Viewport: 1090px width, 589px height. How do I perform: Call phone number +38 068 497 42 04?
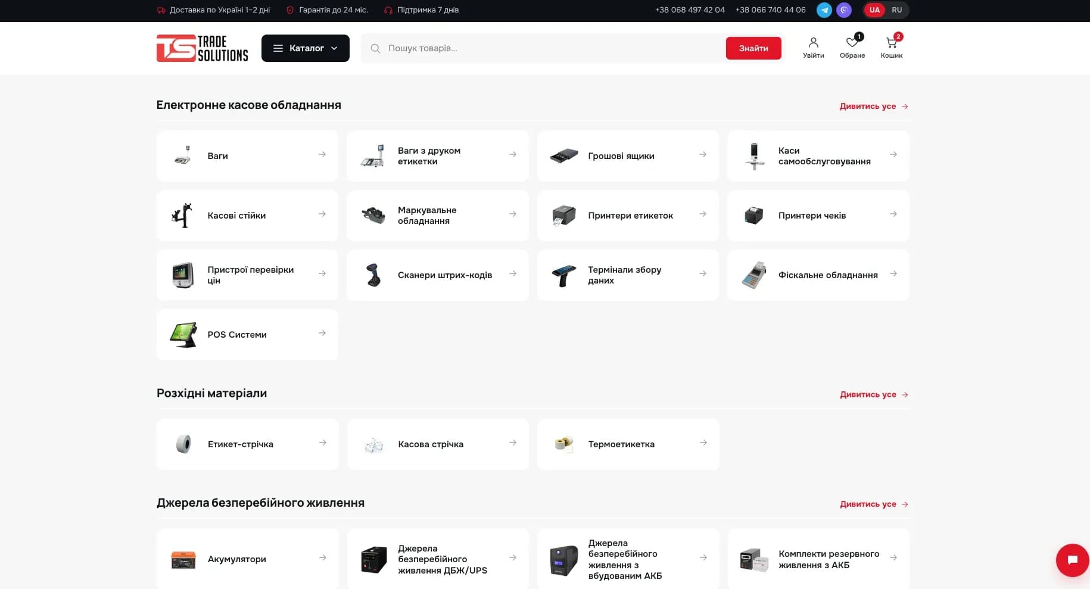690,10
